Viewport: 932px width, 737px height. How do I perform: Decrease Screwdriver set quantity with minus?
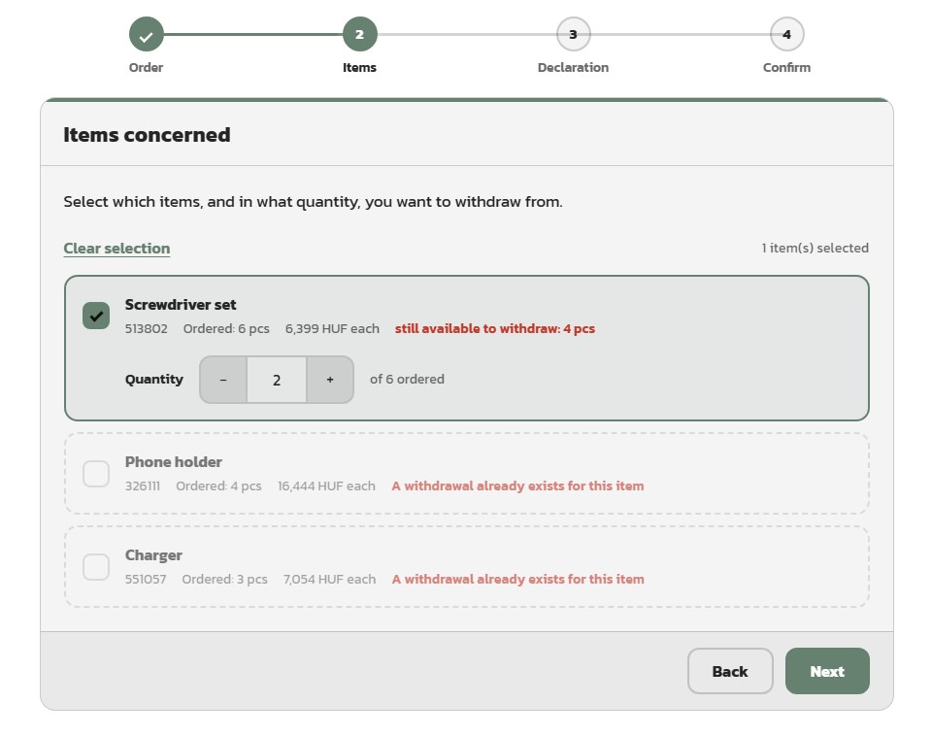click(x=223, y=380)
